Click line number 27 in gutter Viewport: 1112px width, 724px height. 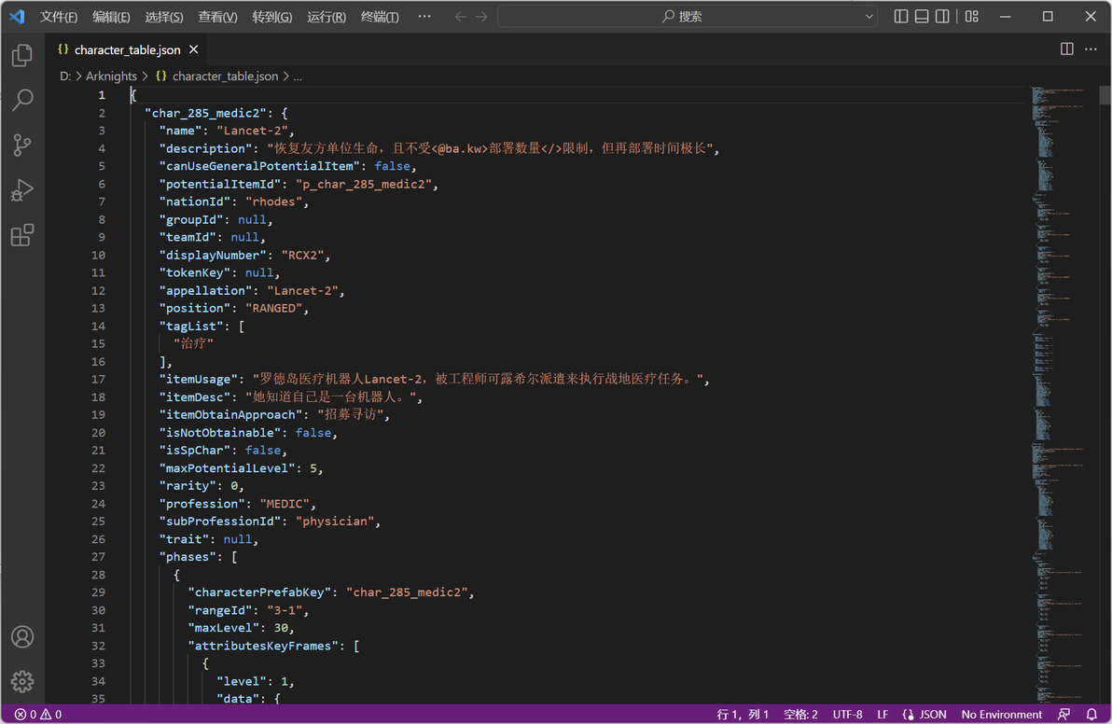[98, 557]
